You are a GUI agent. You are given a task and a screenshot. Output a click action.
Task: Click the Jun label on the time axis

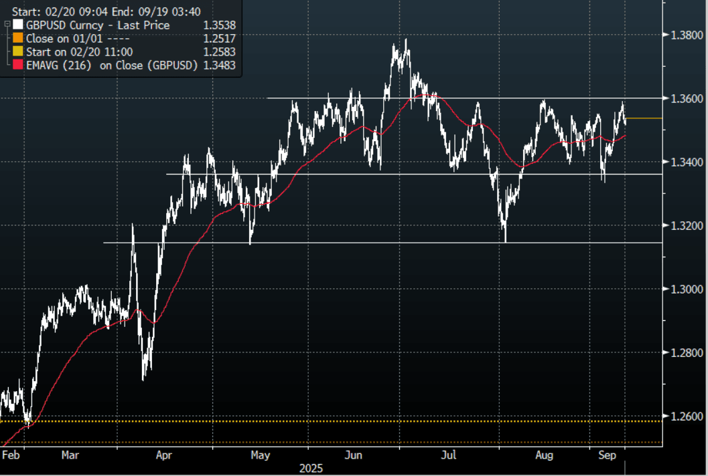(x=353, y=455)
